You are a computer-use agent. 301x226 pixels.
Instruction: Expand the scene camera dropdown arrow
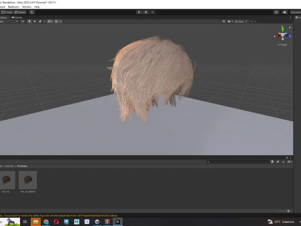pyautogui.click(x=232, y=21)
